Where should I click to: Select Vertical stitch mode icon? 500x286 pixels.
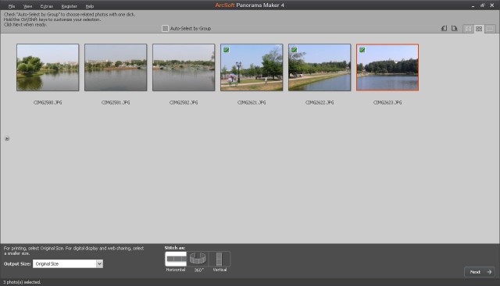click(x=220, y=259)
